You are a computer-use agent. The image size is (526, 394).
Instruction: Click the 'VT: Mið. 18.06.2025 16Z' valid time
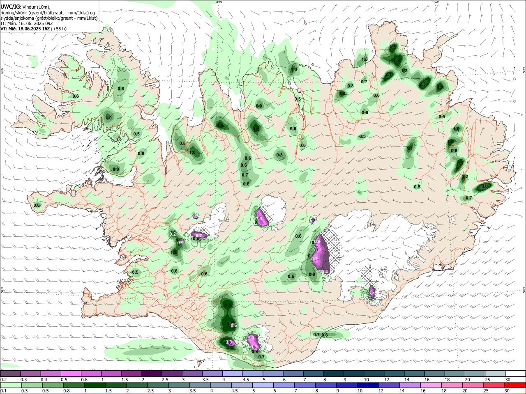(x=25, y=29)
